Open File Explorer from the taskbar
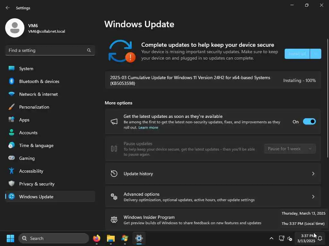The image size is (329, 246). pos(111,238)
